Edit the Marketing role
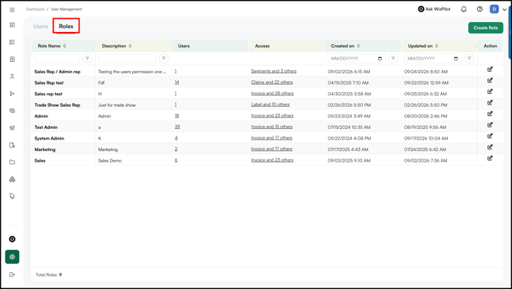 (x=490, y=147)
